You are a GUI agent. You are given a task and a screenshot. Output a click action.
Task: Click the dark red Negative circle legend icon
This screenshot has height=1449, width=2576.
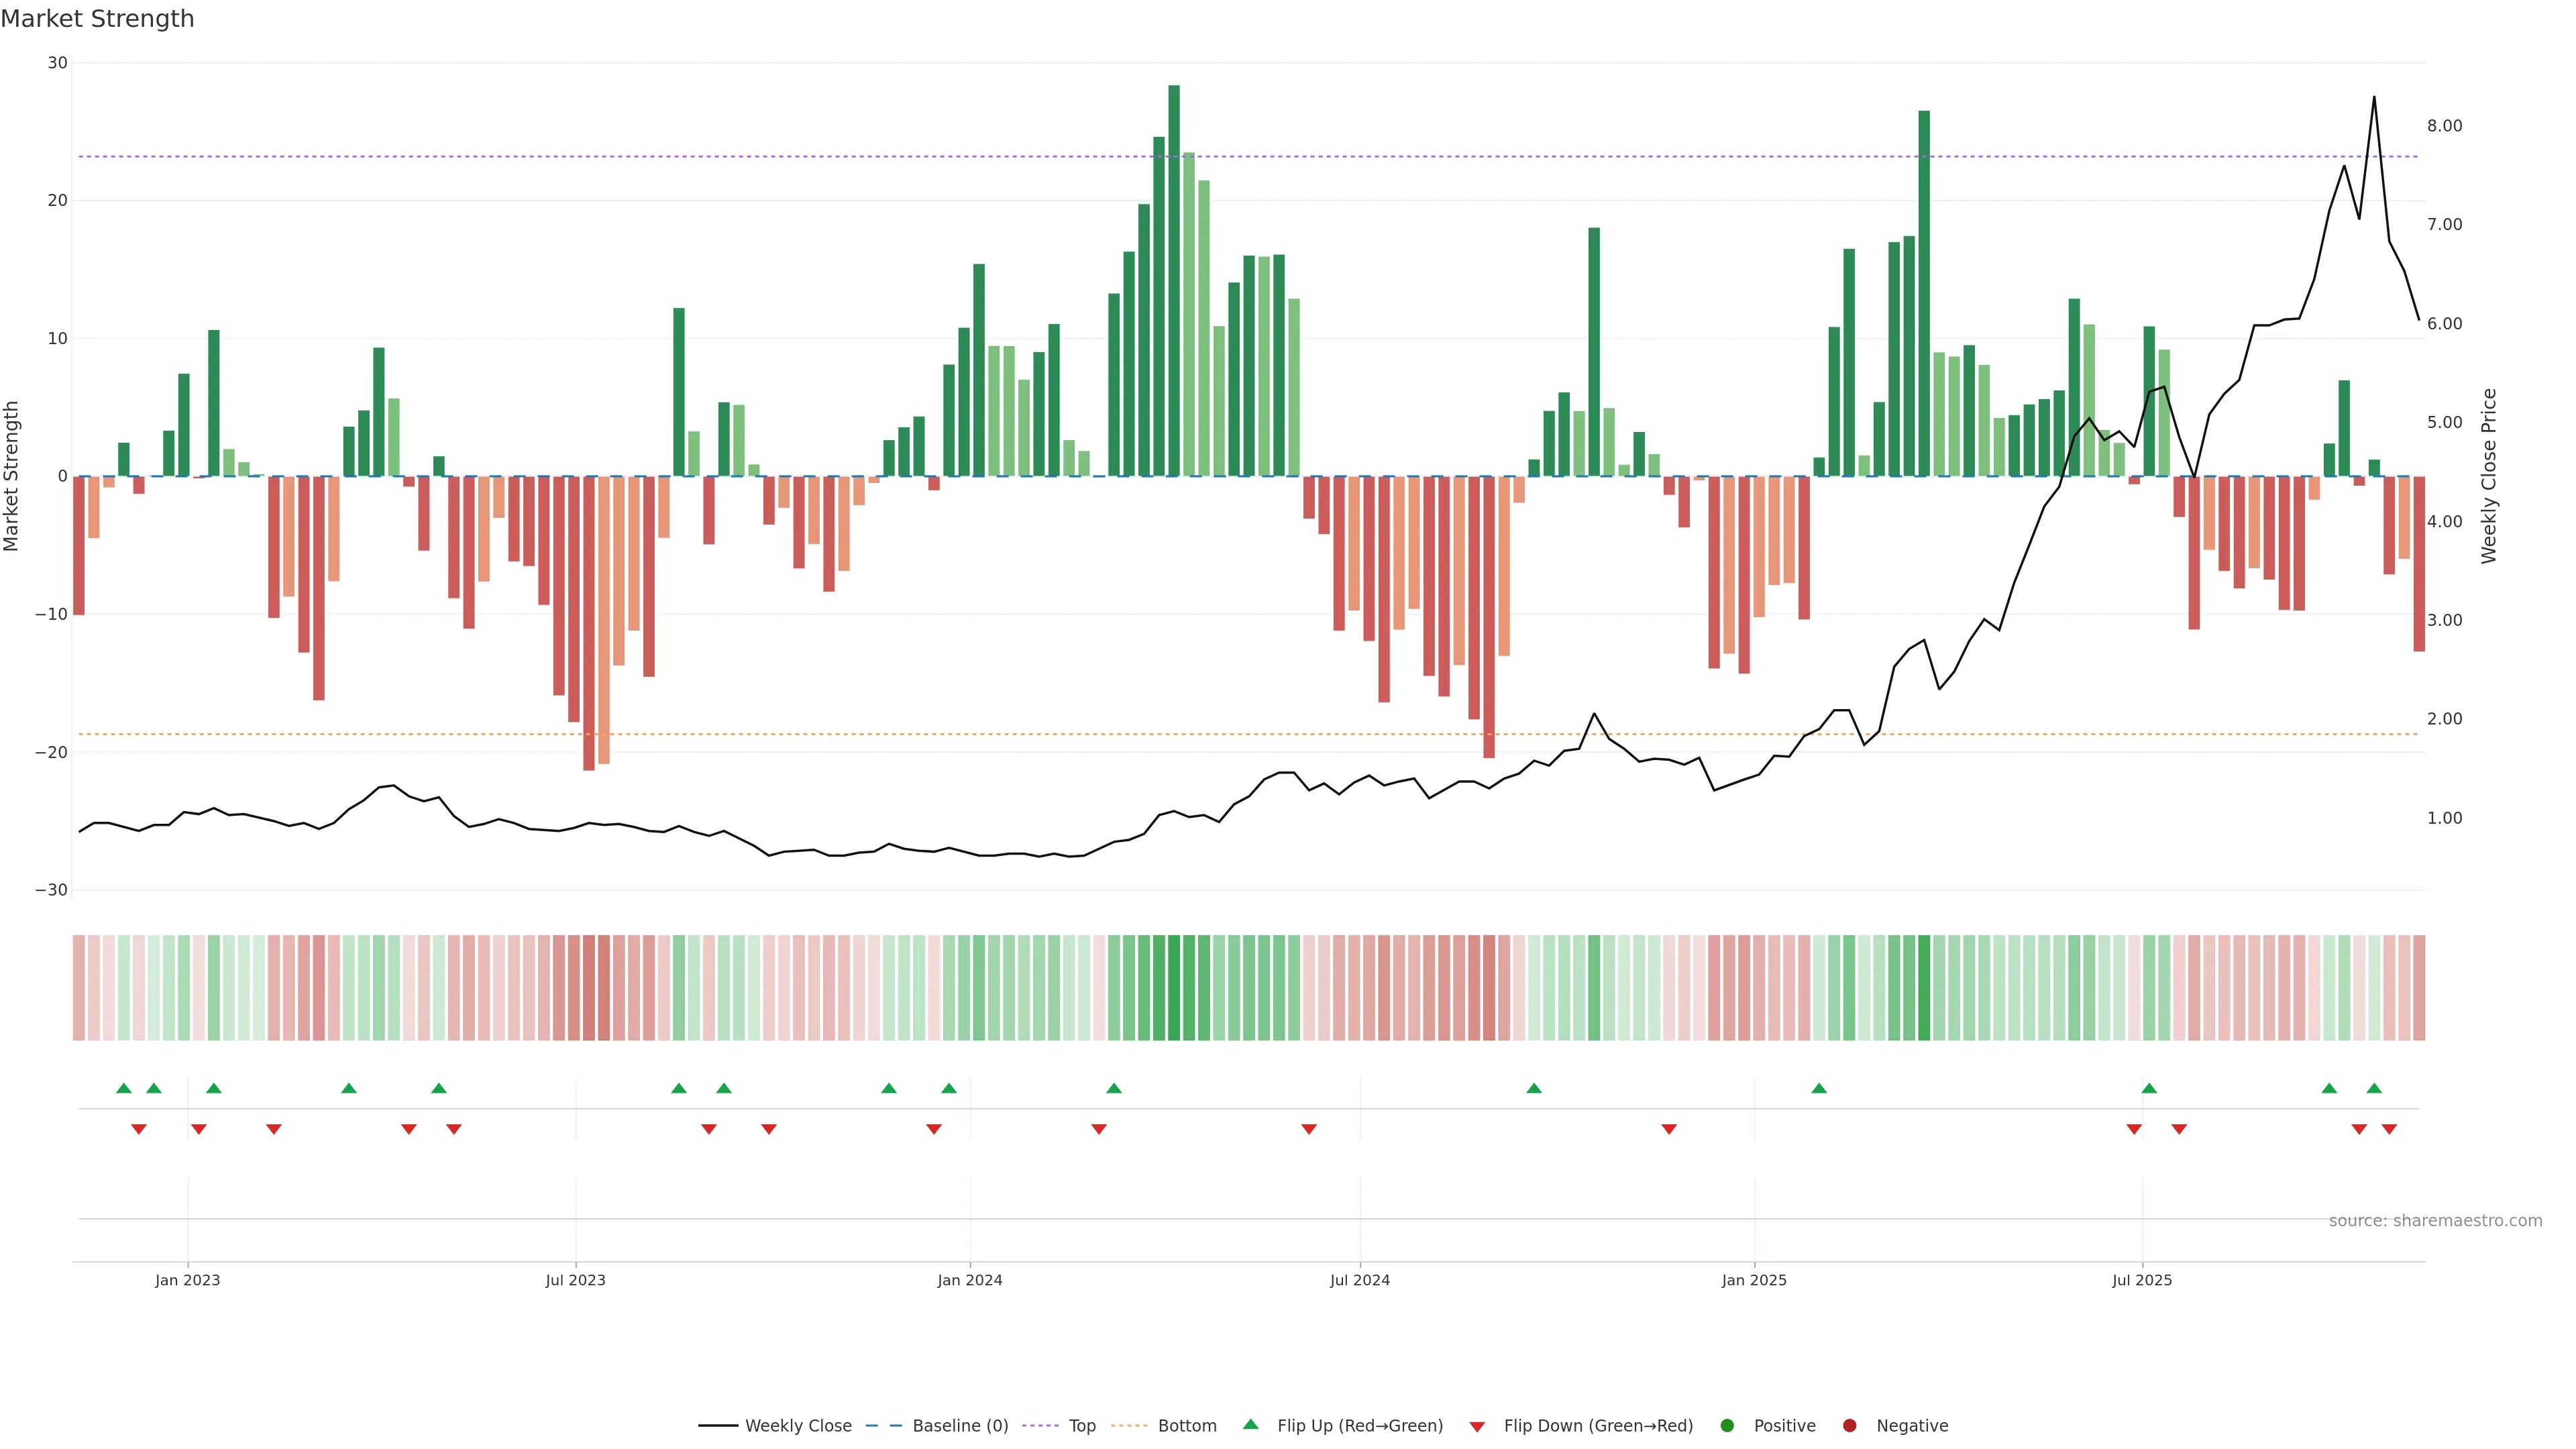(x=1849, y=1426)
